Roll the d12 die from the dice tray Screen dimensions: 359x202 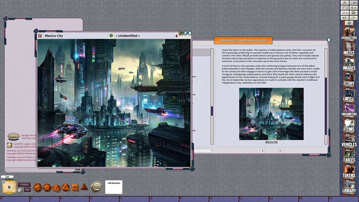[46, 187]
